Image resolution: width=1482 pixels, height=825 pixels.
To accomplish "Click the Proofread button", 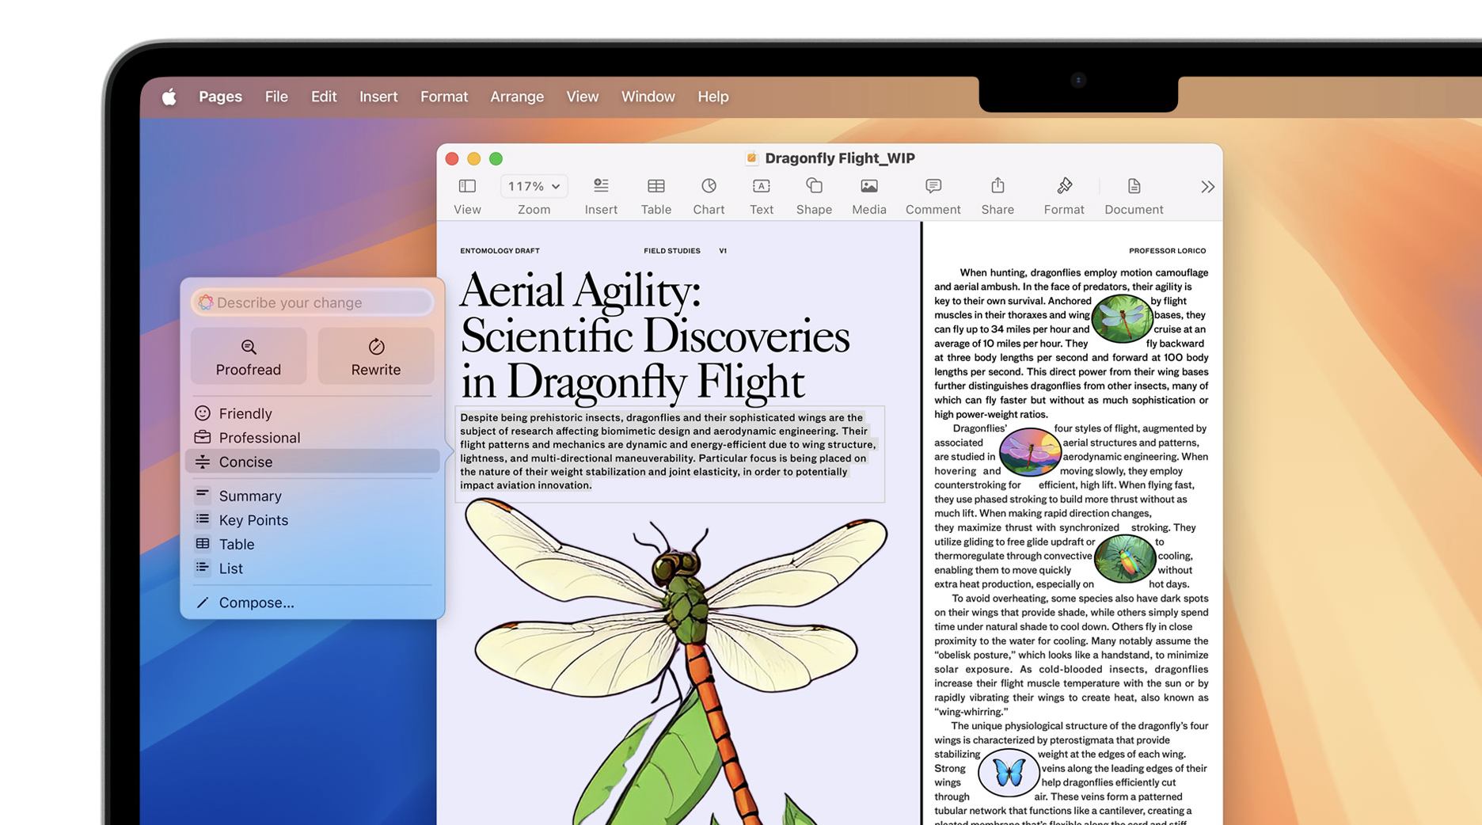I will [249, 356].
